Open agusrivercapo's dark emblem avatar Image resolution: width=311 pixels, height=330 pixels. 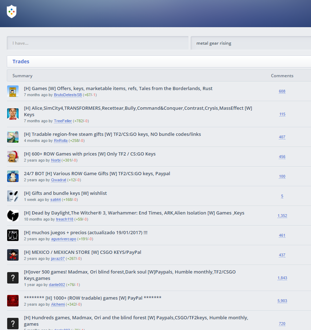click(13, 235)
